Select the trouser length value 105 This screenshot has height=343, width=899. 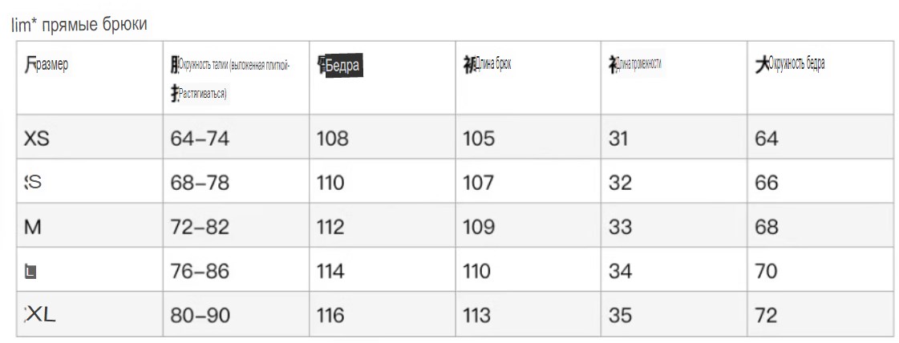(478, 139)
